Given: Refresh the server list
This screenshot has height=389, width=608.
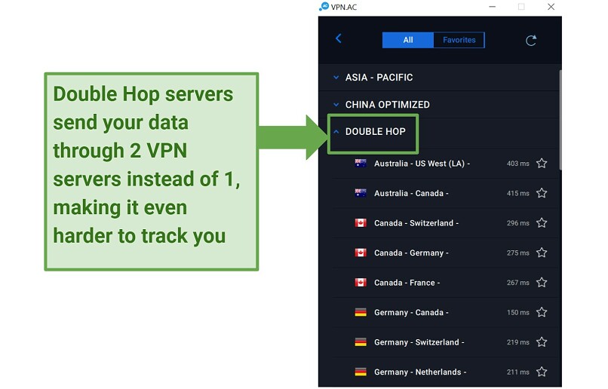Looking at the screenshot, I should pos(531,40).
